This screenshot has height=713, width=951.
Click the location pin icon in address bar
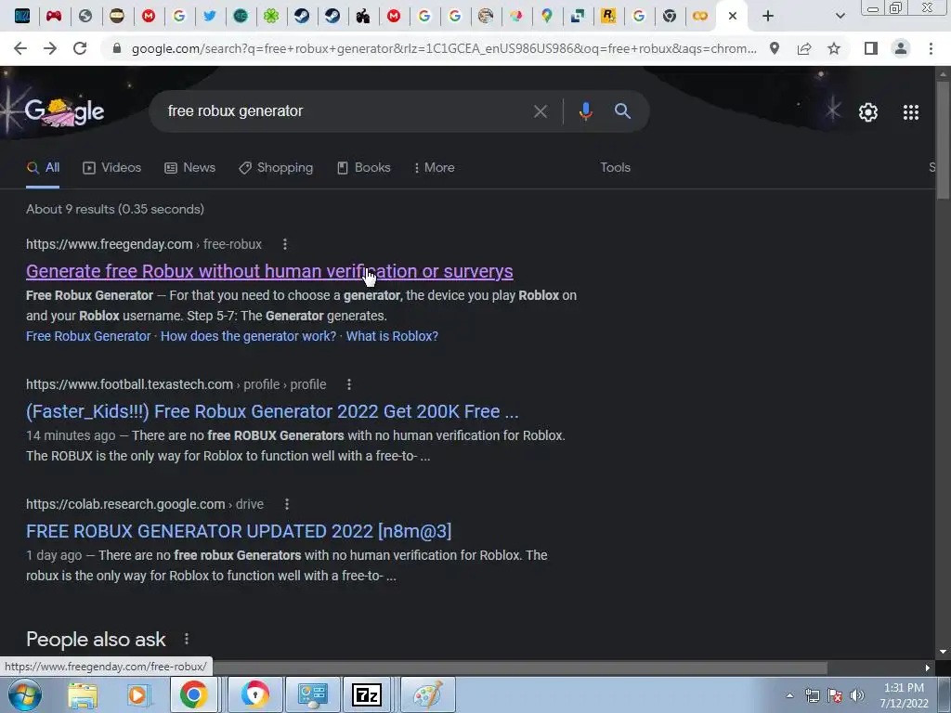click(x=775, y=48)
